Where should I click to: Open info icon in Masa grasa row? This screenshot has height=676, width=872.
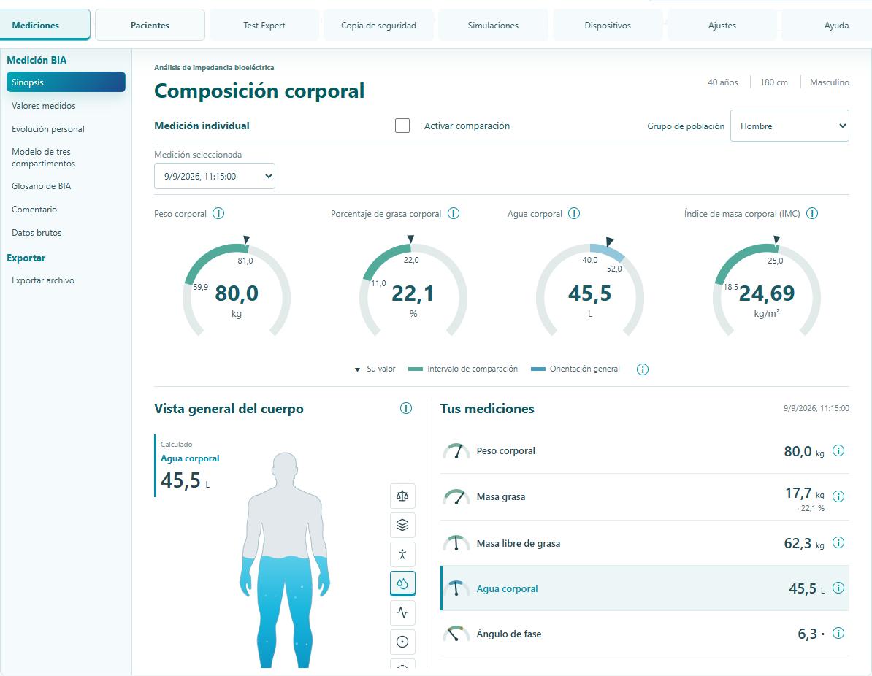tap(838, 496)
